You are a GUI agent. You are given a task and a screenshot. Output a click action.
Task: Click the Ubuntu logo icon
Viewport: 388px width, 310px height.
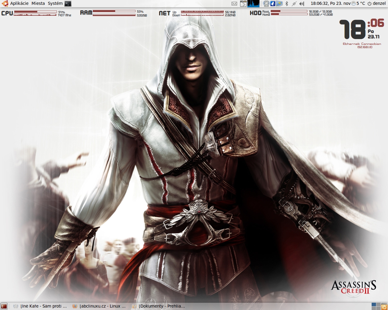(x=5, y=4)
